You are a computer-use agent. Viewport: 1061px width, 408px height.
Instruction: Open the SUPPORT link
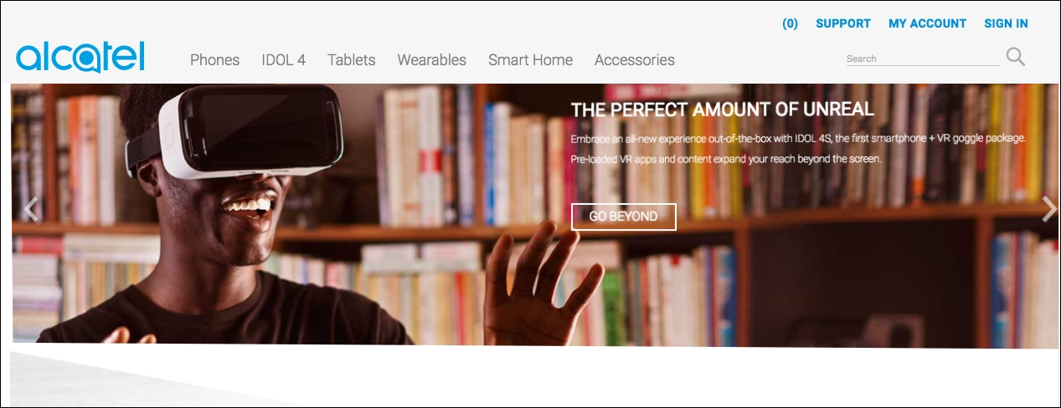click(x=843, y=23)
